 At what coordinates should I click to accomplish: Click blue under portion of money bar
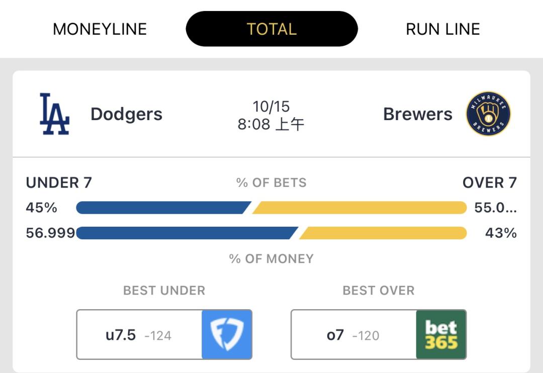[186, 233]
